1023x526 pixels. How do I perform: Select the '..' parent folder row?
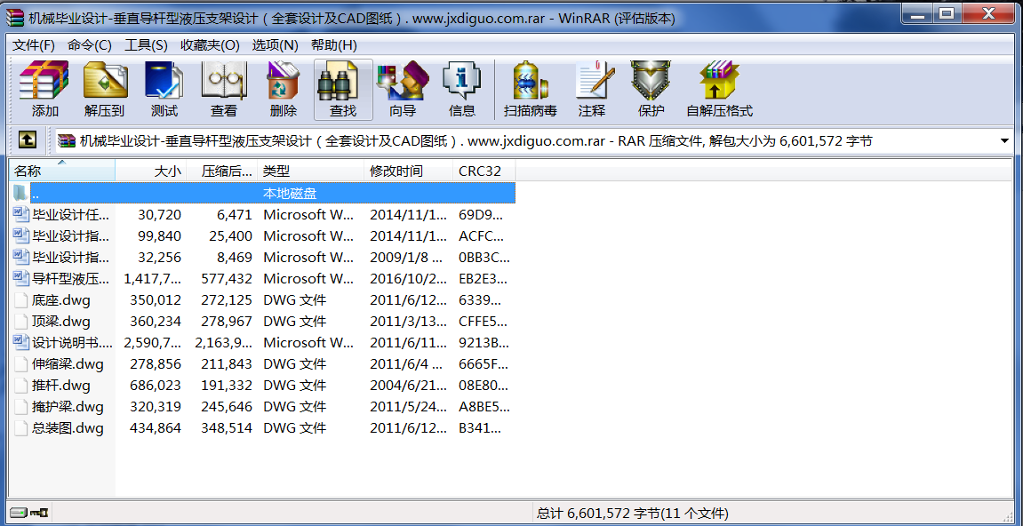point(263,193)
